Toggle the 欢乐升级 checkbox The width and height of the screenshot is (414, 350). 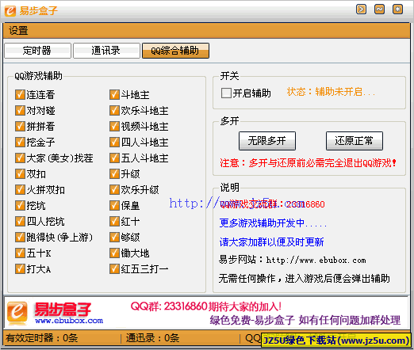(x=114, y=189)
